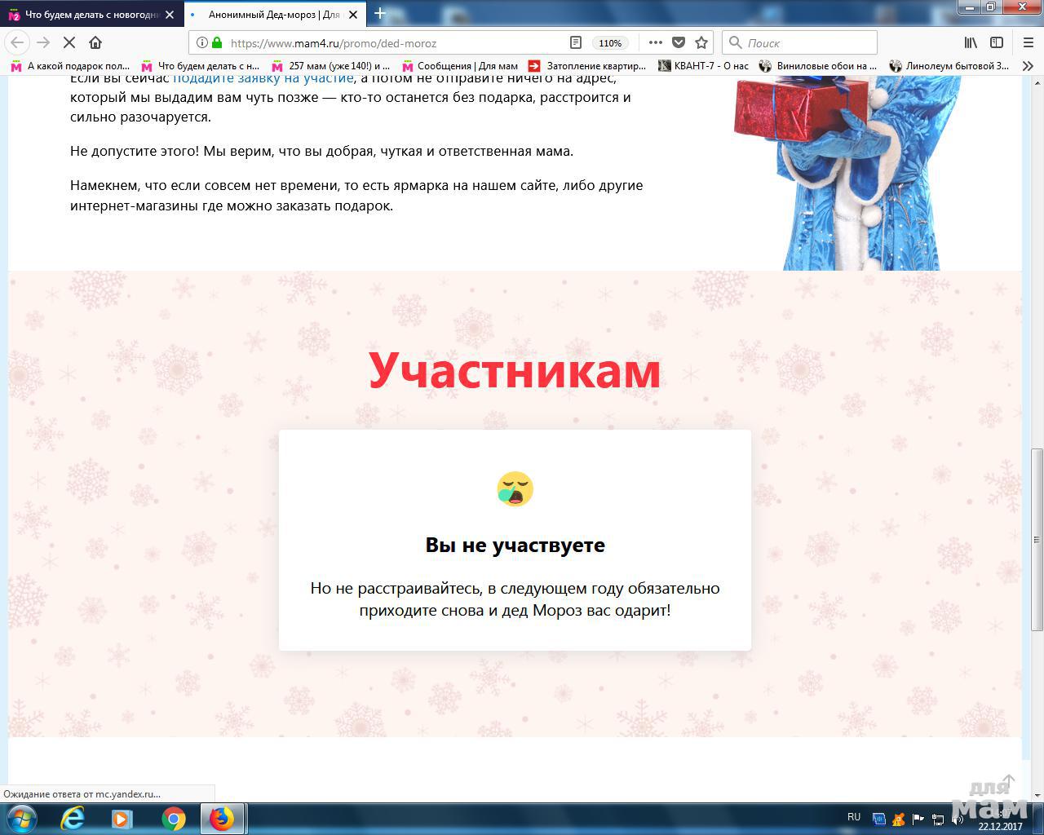Toggle reader view in address bar

click(x=576, y=42)
